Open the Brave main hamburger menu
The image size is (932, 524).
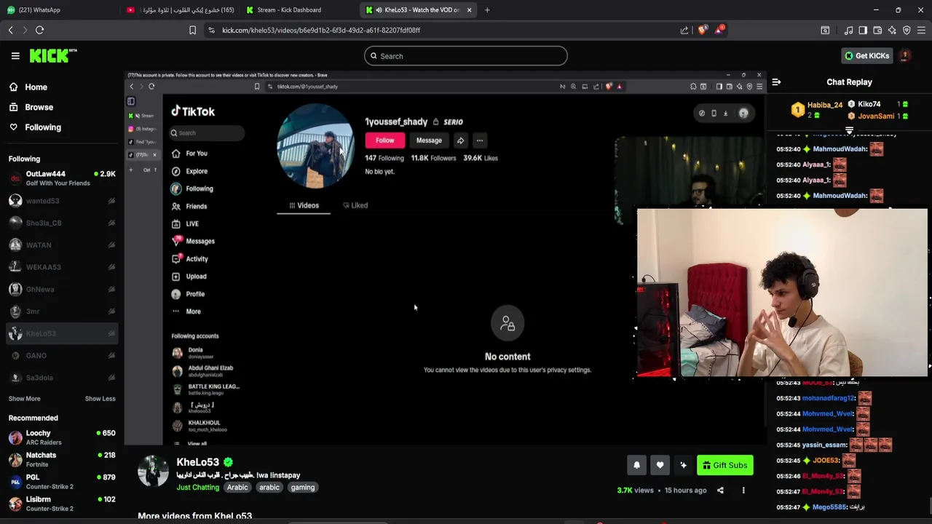921,30
